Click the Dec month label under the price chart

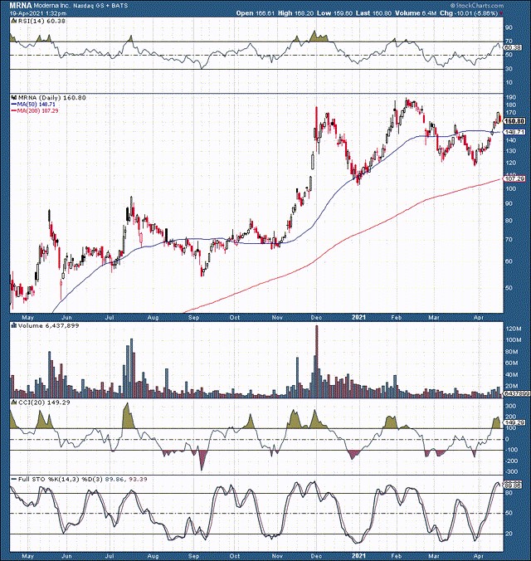point(316,317)
